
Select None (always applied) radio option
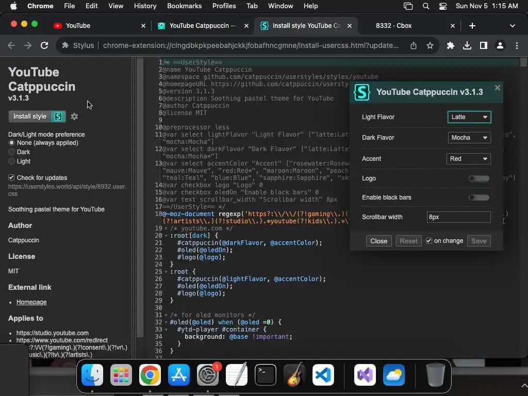point(11,143)
